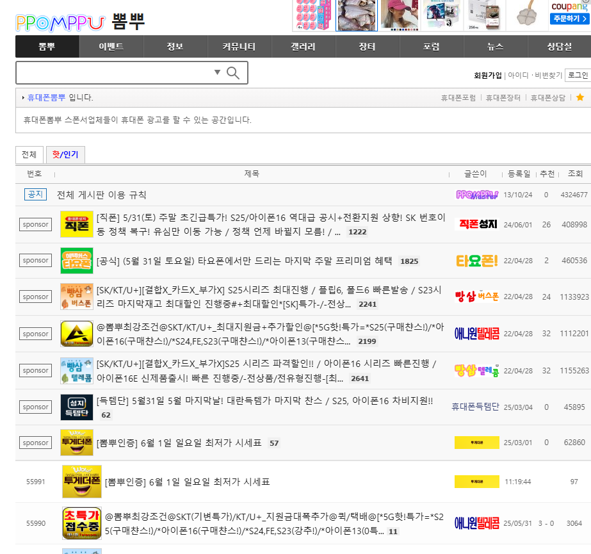Open the 정보 menu

point(175,46)
